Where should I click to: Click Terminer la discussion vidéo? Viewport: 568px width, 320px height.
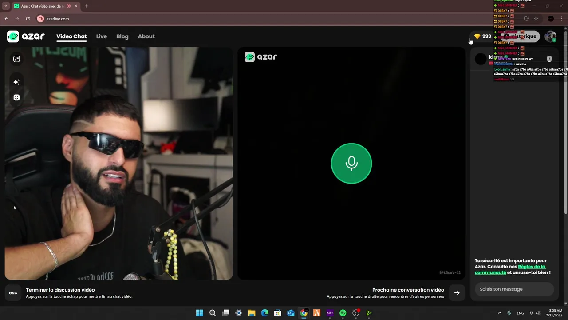click(60, 290)
